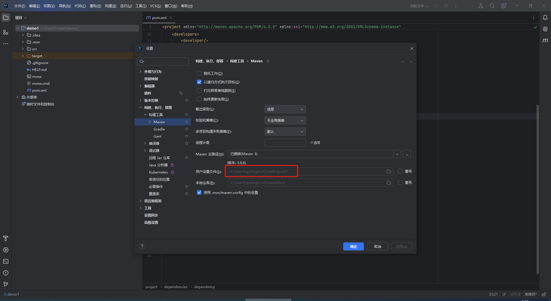Open Code With Me user icon
Image resolution: width=551 pixels, height=301 pixels.
[x=481, y=6]
